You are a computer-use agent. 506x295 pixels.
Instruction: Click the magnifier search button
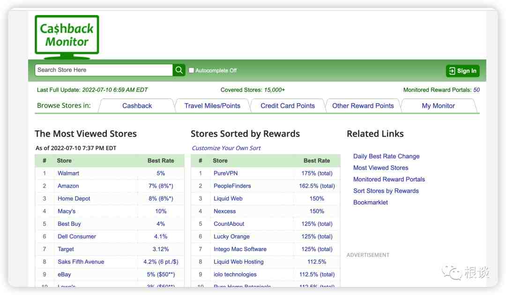[x=179, y=70]
